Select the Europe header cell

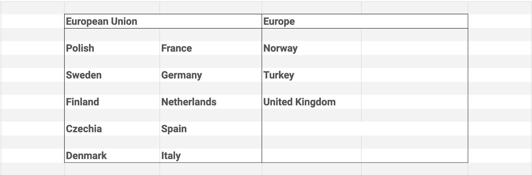(365, 21)
